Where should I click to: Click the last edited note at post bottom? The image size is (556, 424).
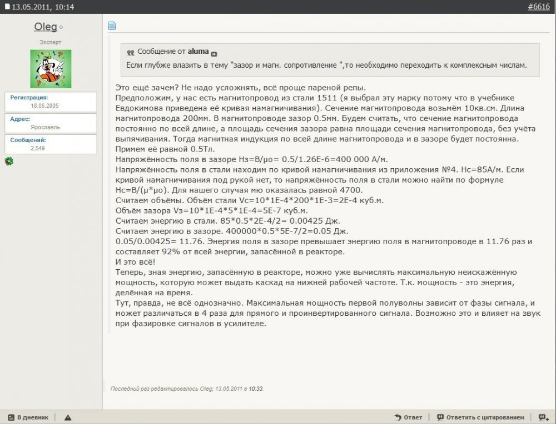(x=187, y=388)
